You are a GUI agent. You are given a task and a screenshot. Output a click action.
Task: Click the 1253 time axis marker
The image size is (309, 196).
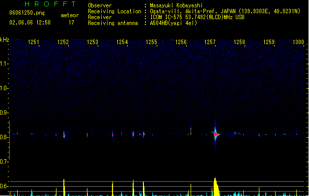tap(92, 42)
